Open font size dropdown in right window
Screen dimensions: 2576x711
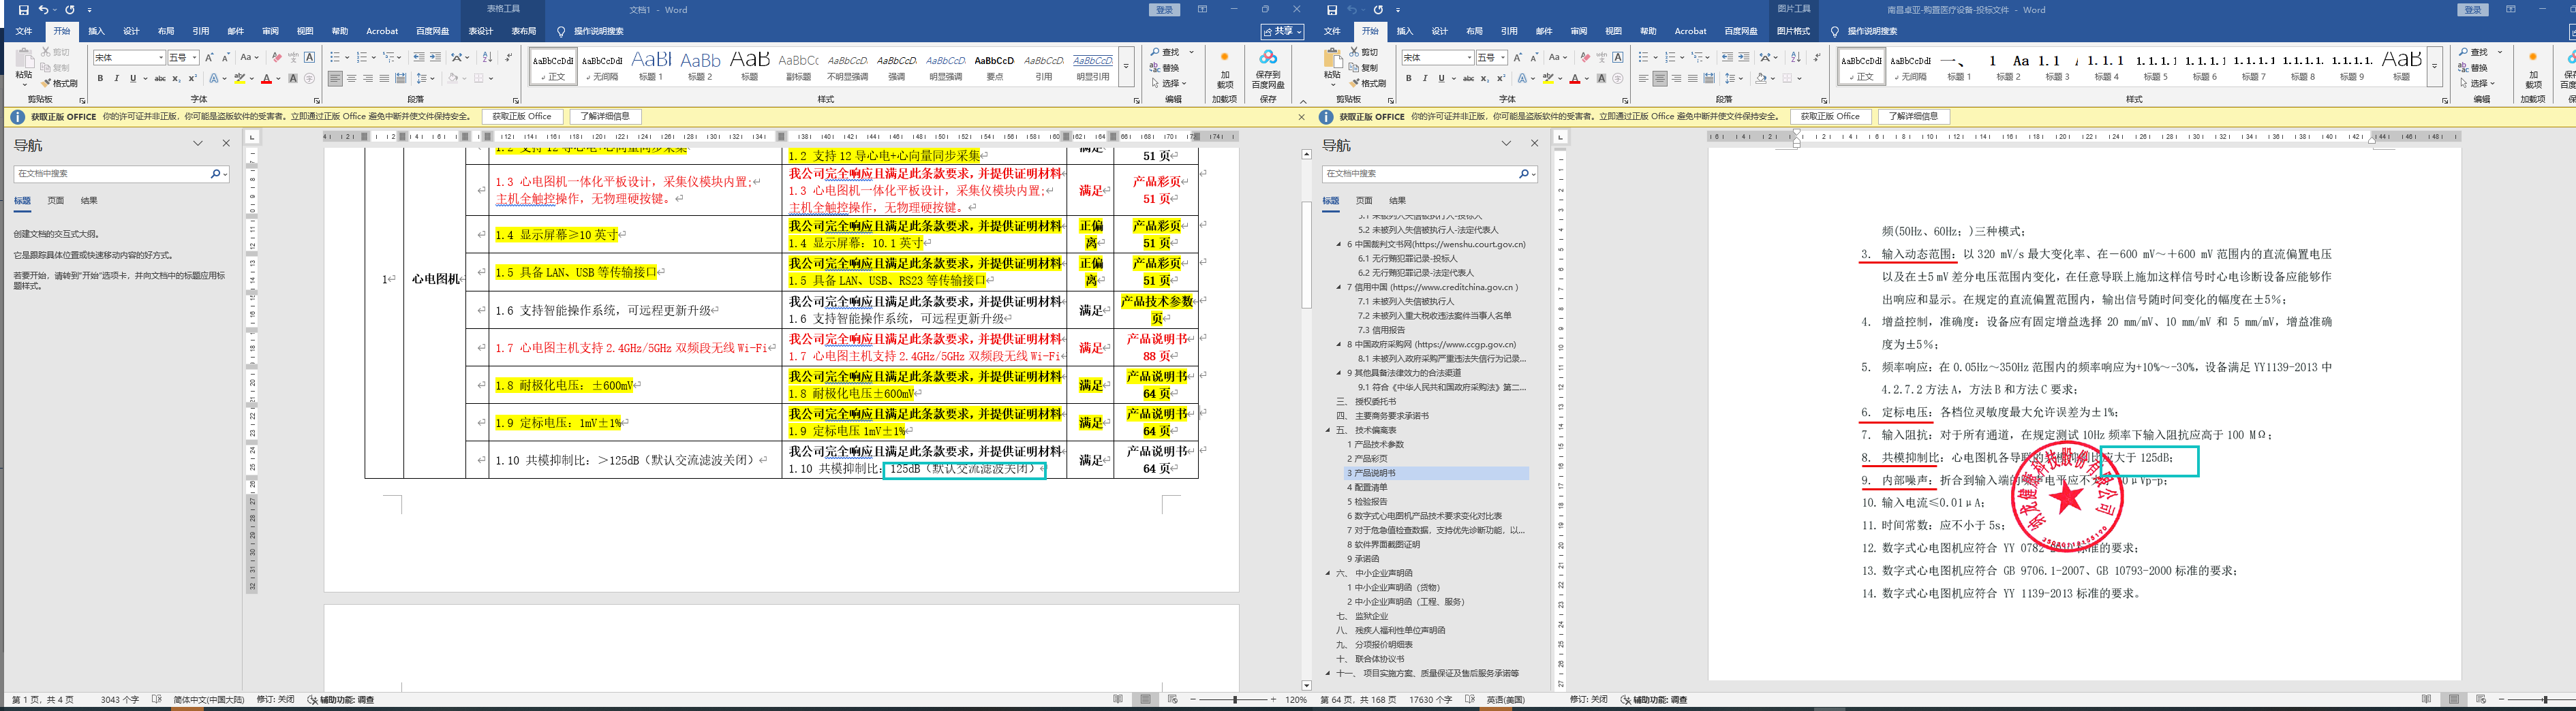point(1504,57)
